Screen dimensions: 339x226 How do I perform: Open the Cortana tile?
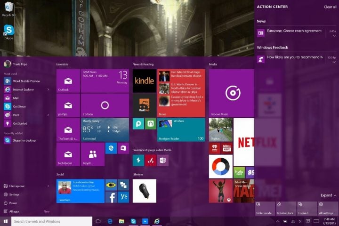tap(105, 105)
